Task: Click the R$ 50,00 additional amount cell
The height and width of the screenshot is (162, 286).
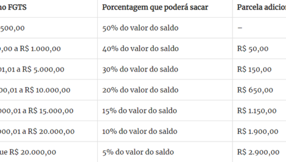Action: tap(252, 49)
